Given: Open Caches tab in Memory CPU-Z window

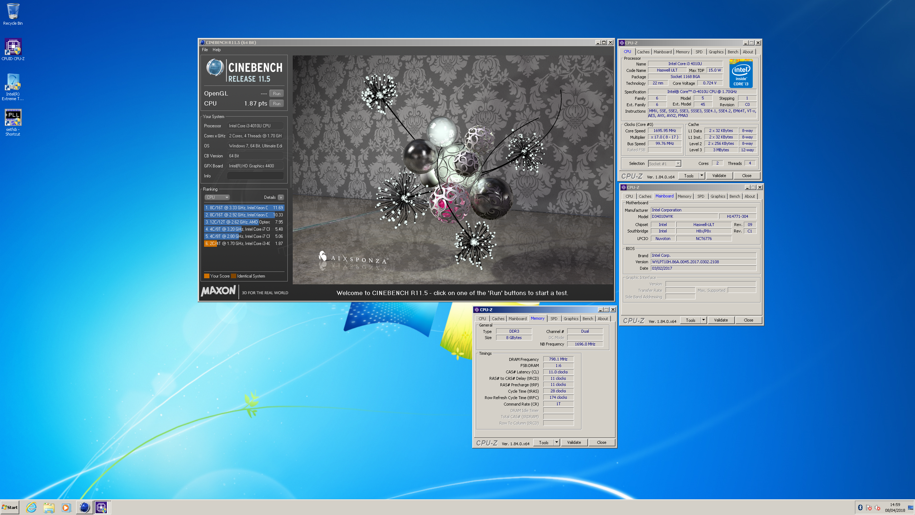Looking at the screenshot, I should coord(498,319).
